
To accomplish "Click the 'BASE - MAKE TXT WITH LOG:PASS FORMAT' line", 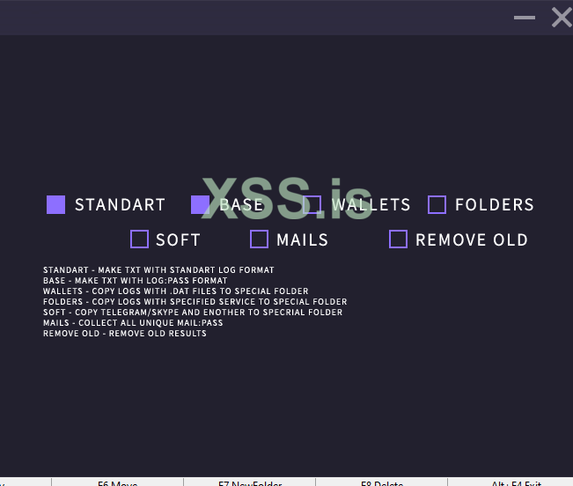I will tap(136, 281).
